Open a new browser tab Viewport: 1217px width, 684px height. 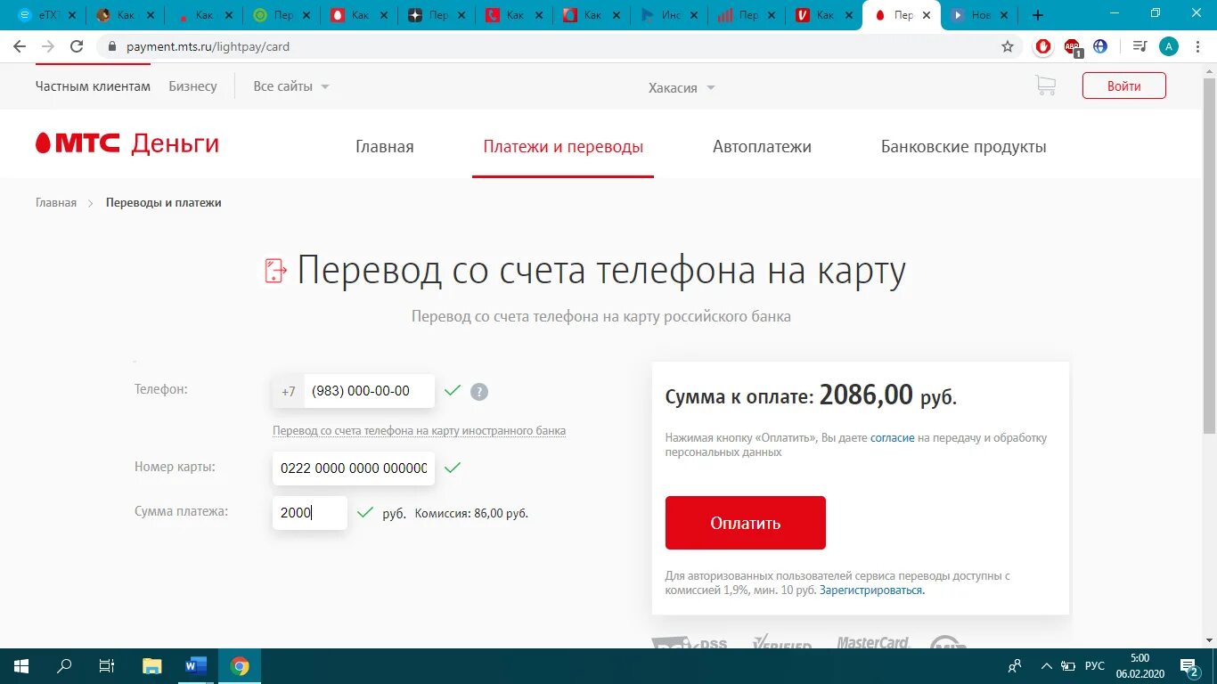(1038, 15)
